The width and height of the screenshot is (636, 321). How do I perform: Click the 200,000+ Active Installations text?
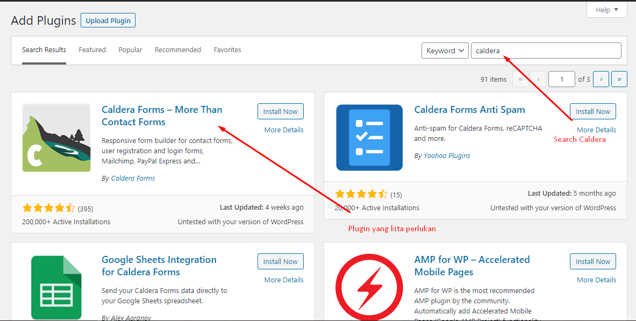[x=66, y=222]
